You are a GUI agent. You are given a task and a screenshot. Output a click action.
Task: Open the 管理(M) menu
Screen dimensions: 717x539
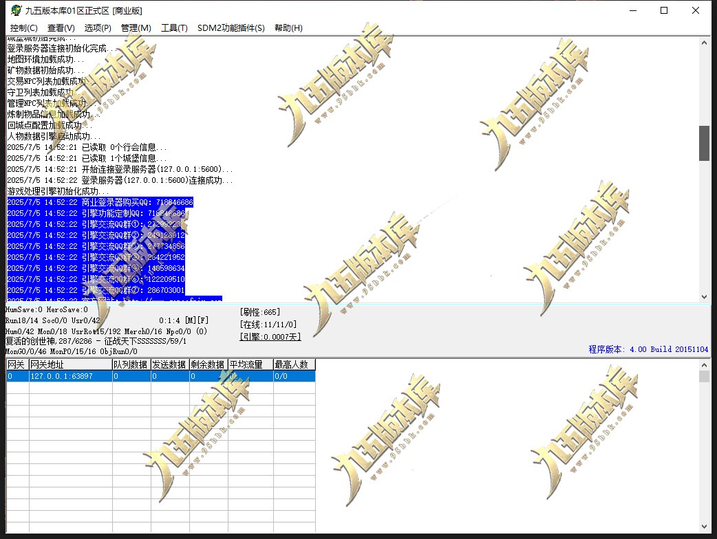[136, 28]
